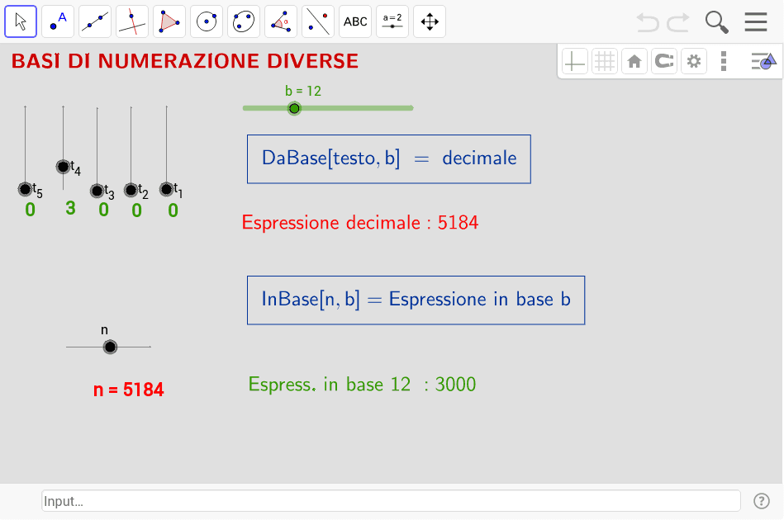Open the search magnifier
784x520 pixels.
coord(716,22)
